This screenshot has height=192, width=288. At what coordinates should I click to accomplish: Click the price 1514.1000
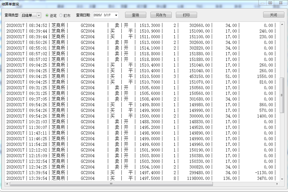coord(150,48)
